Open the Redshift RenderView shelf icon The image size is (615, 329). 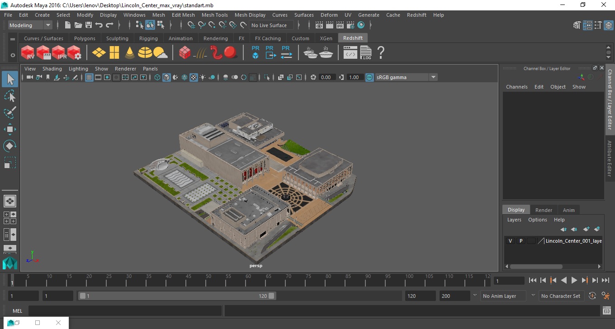tap(28, 53)
